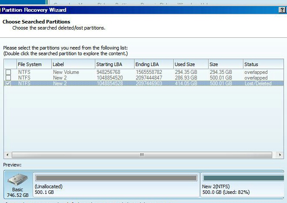Click used size value 286.93 GB
This screenshot has width=287, height=203.
tap(186, 78)
